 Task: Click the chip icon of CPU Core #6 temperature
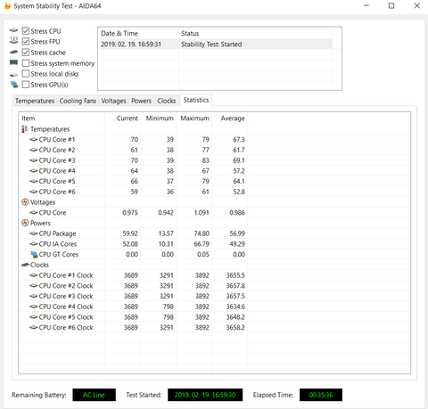click(x=34, y=192)
